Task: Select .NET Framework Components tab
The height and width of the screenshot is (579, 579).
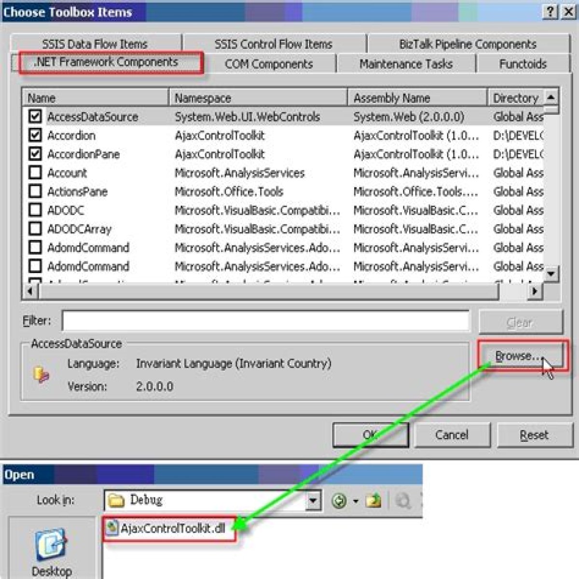Action: 106,62
